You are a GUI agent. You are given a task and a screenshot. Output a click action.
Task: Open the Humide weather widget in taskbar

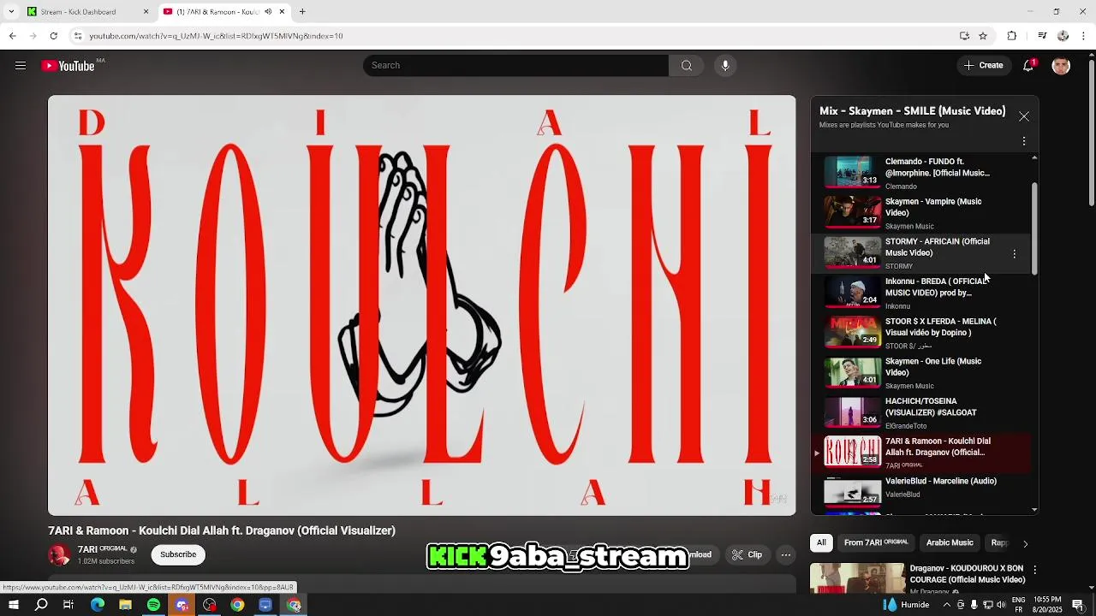coord(907,605)
